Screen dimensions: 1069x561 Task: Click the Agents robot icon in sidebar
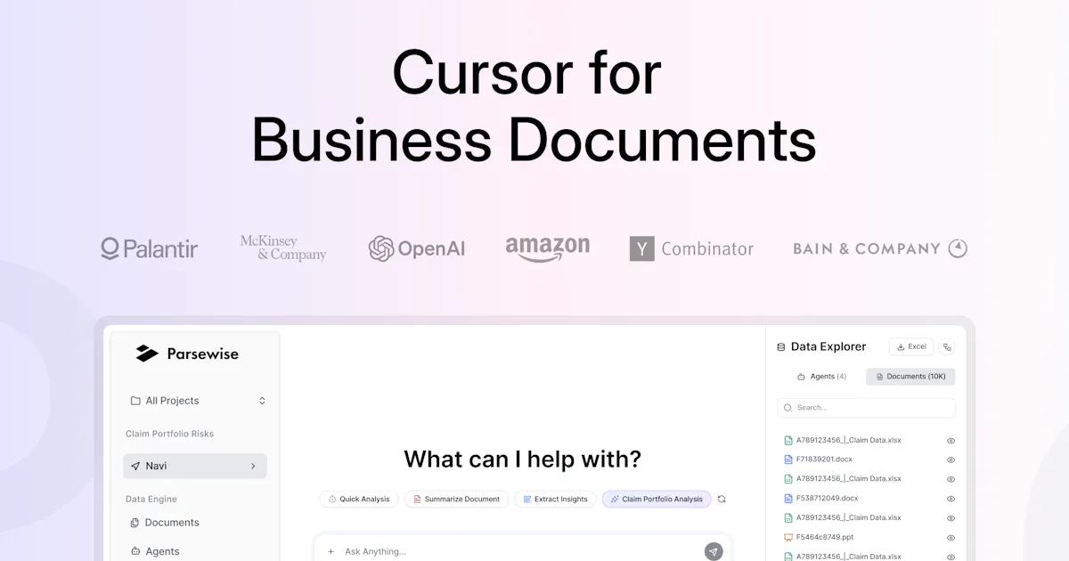[x=135, y=551]
